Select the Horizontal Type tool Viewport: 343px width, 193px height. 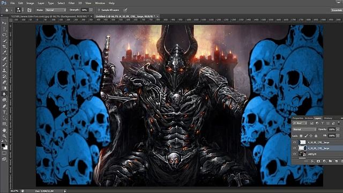click(4, 112)
